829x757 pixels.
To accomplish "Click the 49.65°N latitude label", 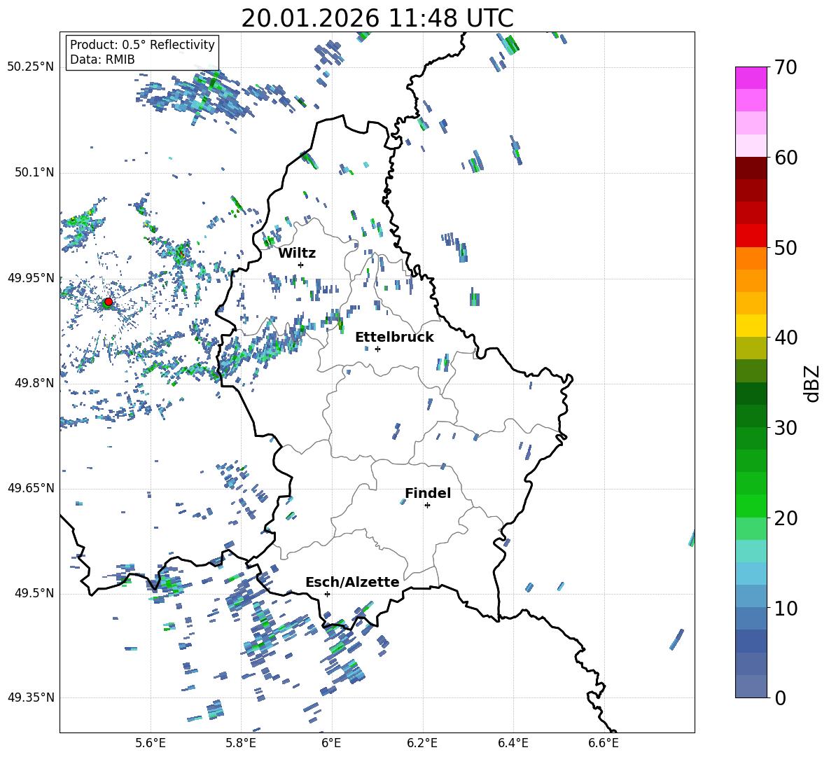I will tap(31, 488).
